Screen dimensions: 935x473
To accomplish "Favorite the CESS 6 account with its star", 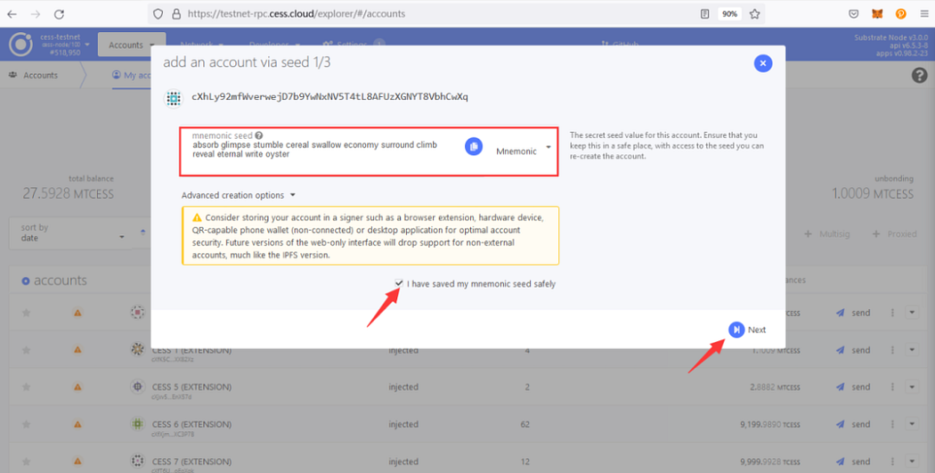I will point(26,424).
